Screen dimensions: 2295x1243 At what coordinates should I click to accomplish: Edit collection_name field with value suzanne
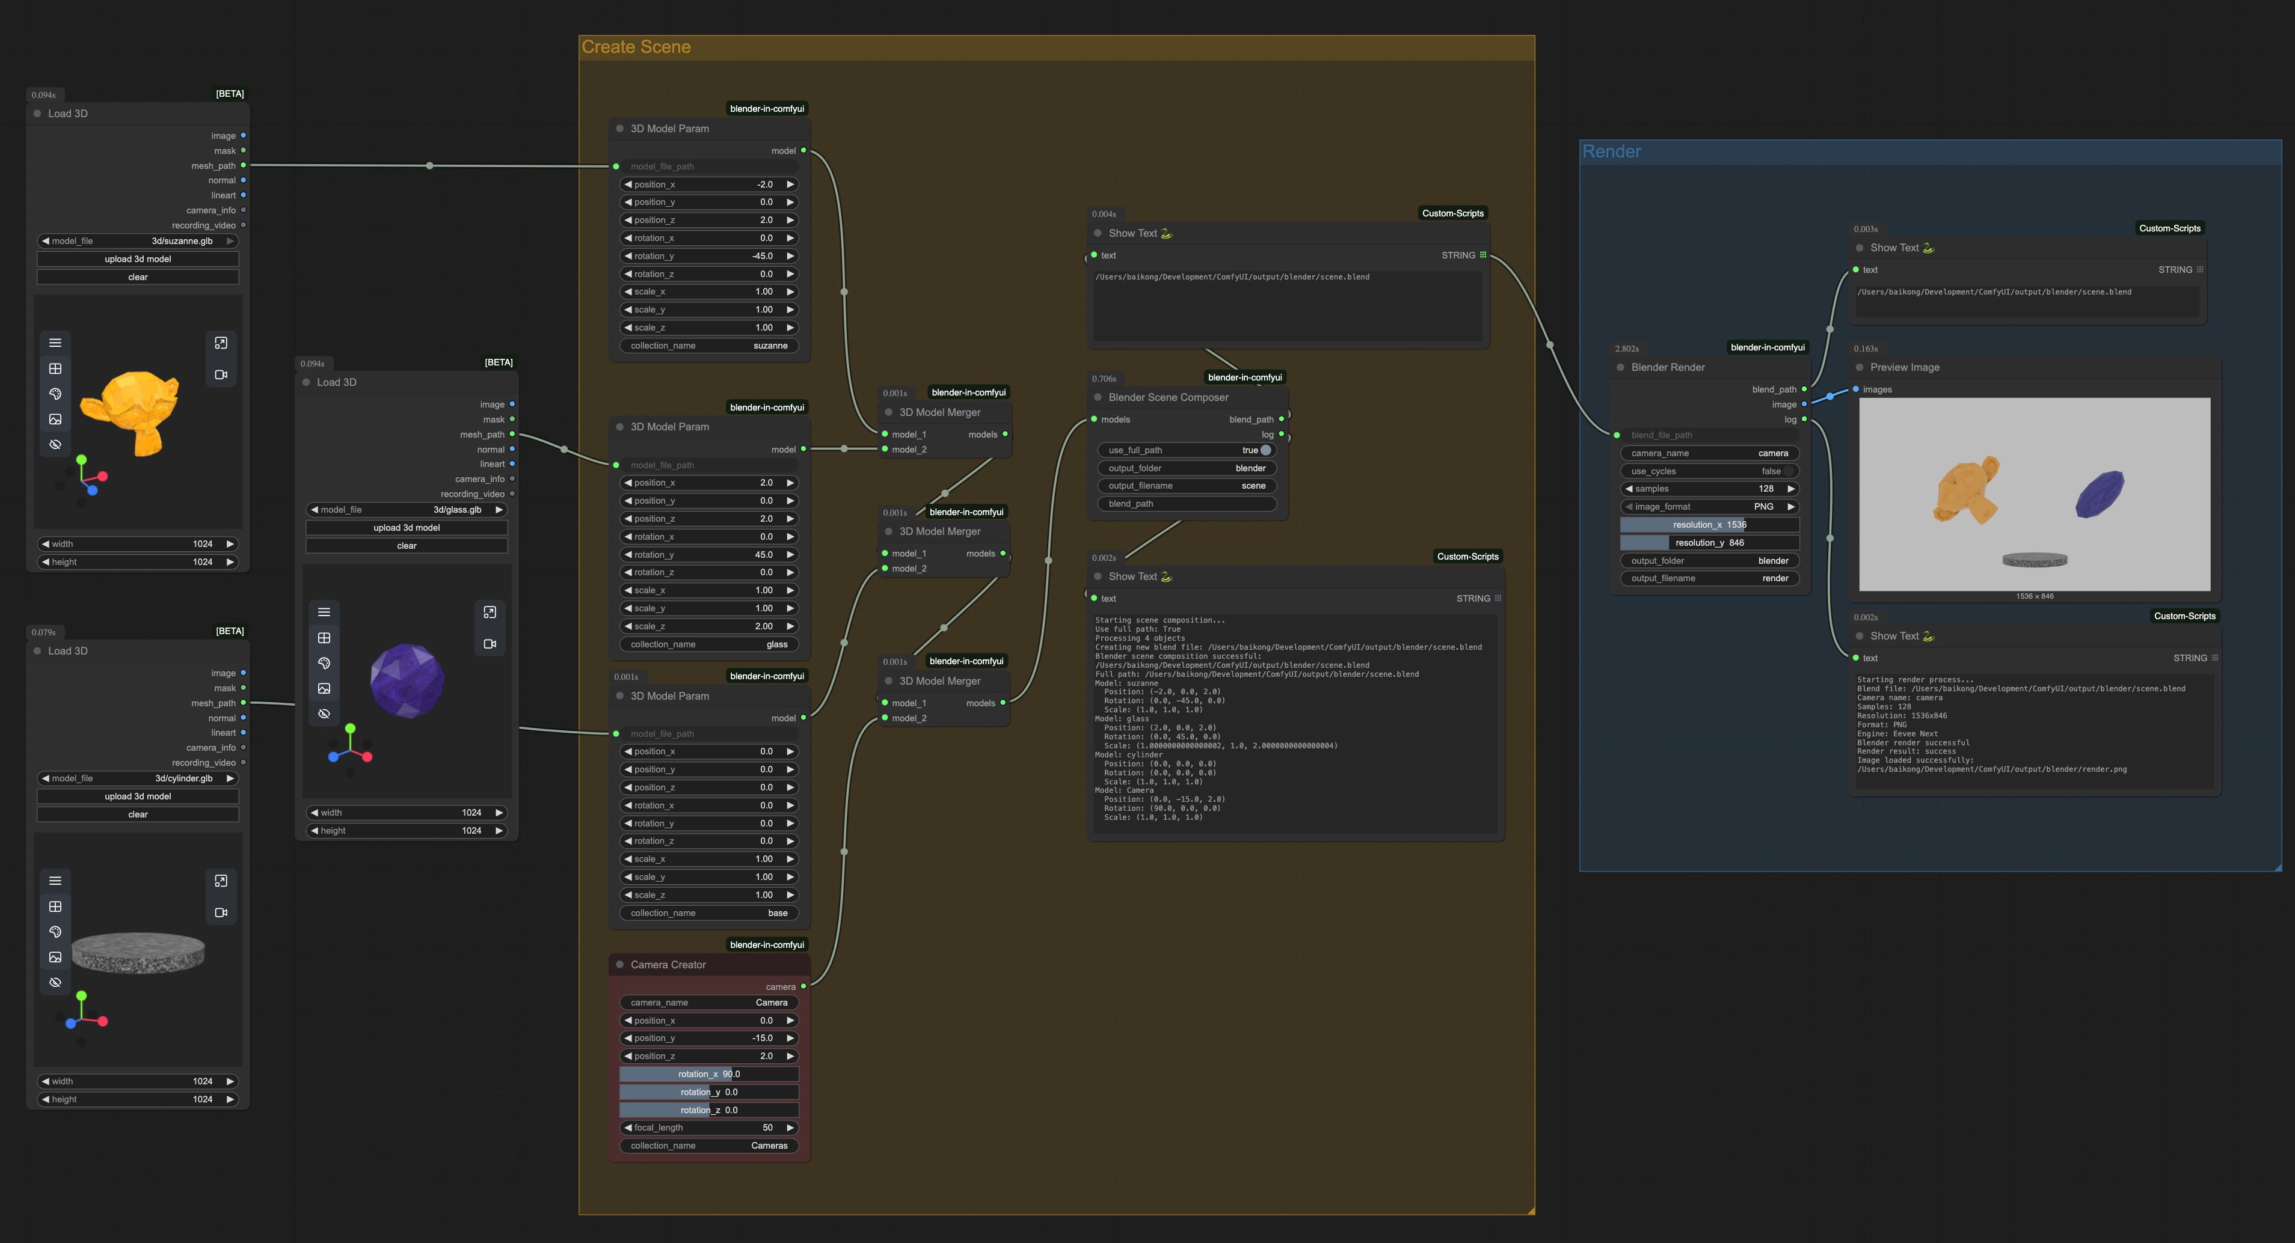(709, 346)
